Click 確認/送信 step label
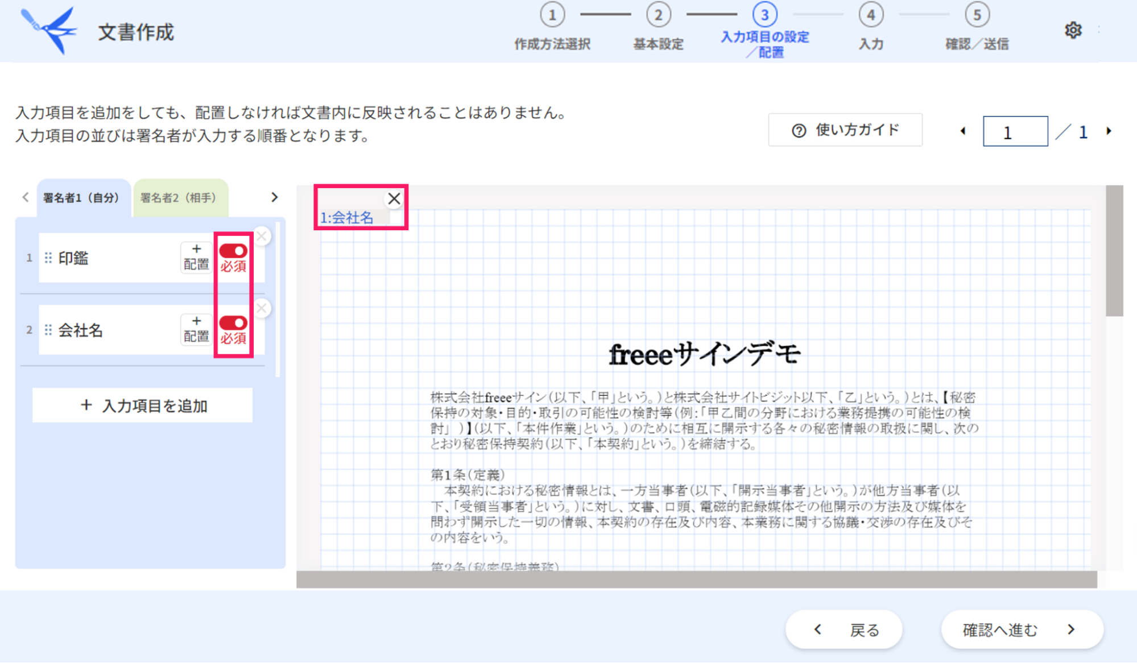Image resolution: width=1137 pixels, height=663 pixels. pyautogui.click(x=977, y=44)
